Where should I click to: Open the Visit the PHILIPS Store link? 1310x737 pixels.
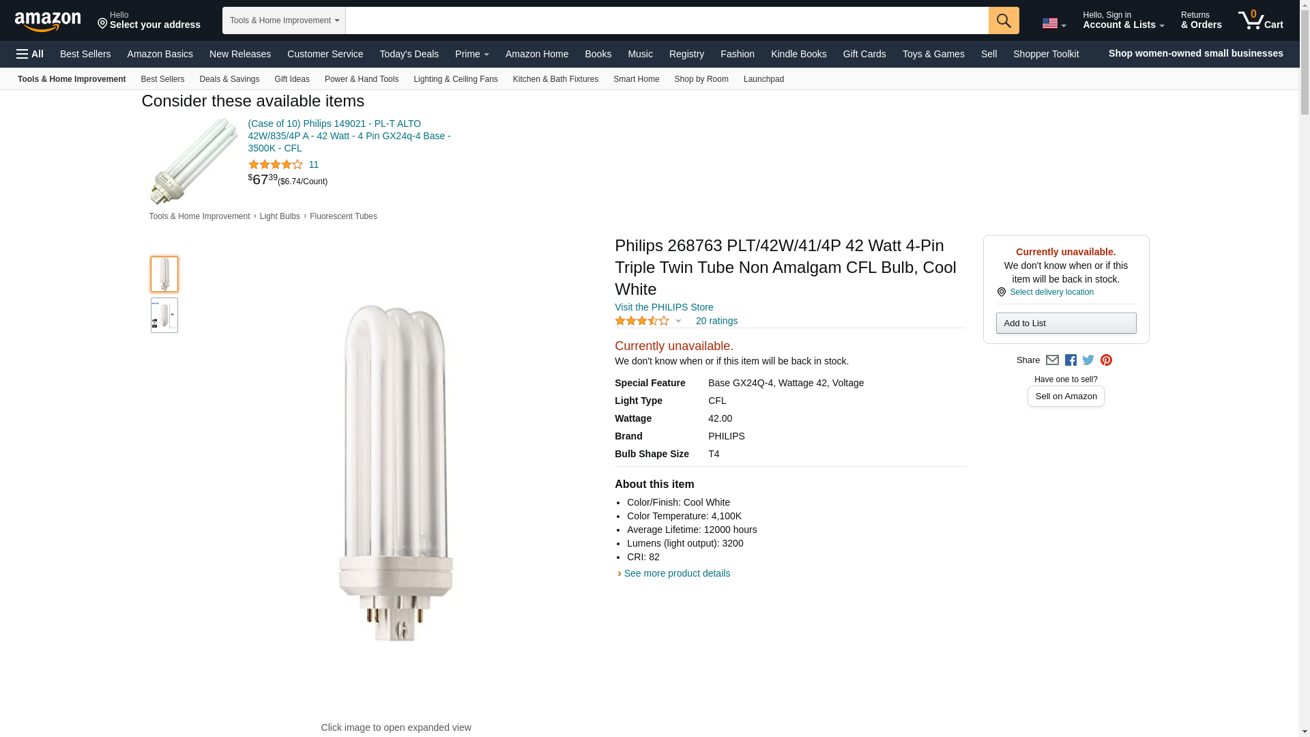[x=663, y=307]
